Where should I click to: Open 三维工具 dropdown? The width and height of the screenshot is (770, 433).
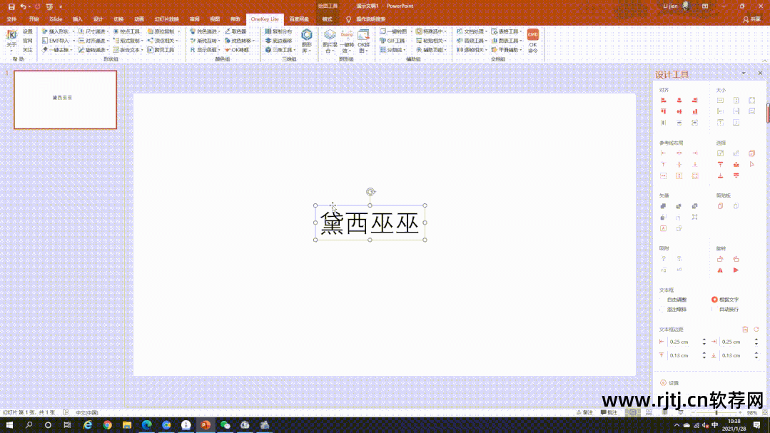pyautogui.click(x=280, y=50)
